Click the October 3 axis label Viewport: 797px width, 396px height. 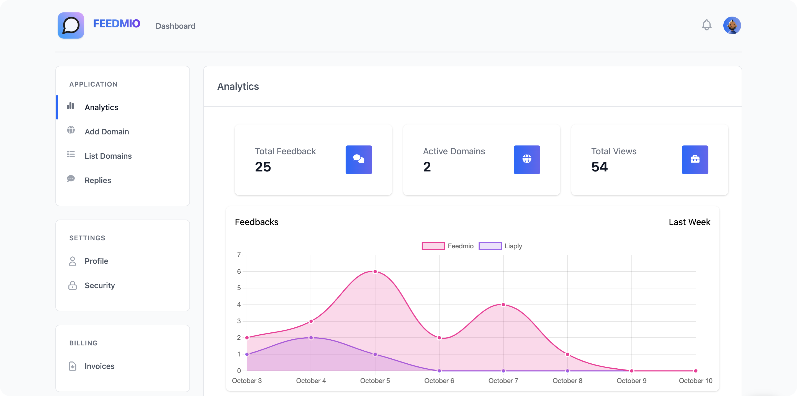(246, 381)
